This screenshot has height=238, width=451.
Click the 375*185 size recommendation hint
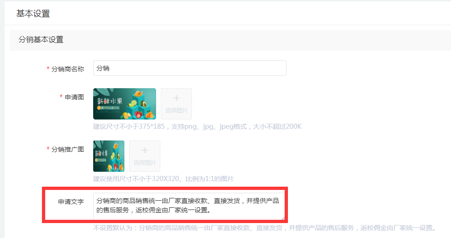click(x=198, y=126)
